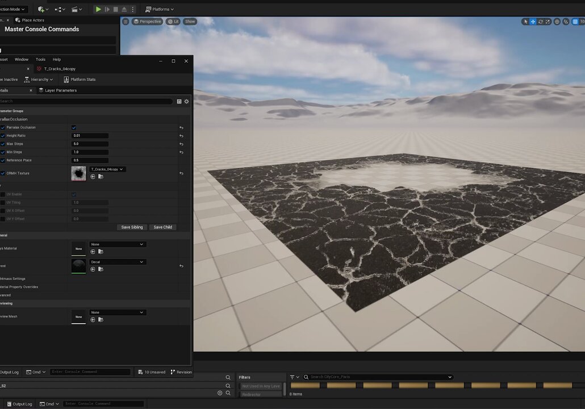Click the Save Child button
This screenshot has height=409, width=585.
pos(162,227)
